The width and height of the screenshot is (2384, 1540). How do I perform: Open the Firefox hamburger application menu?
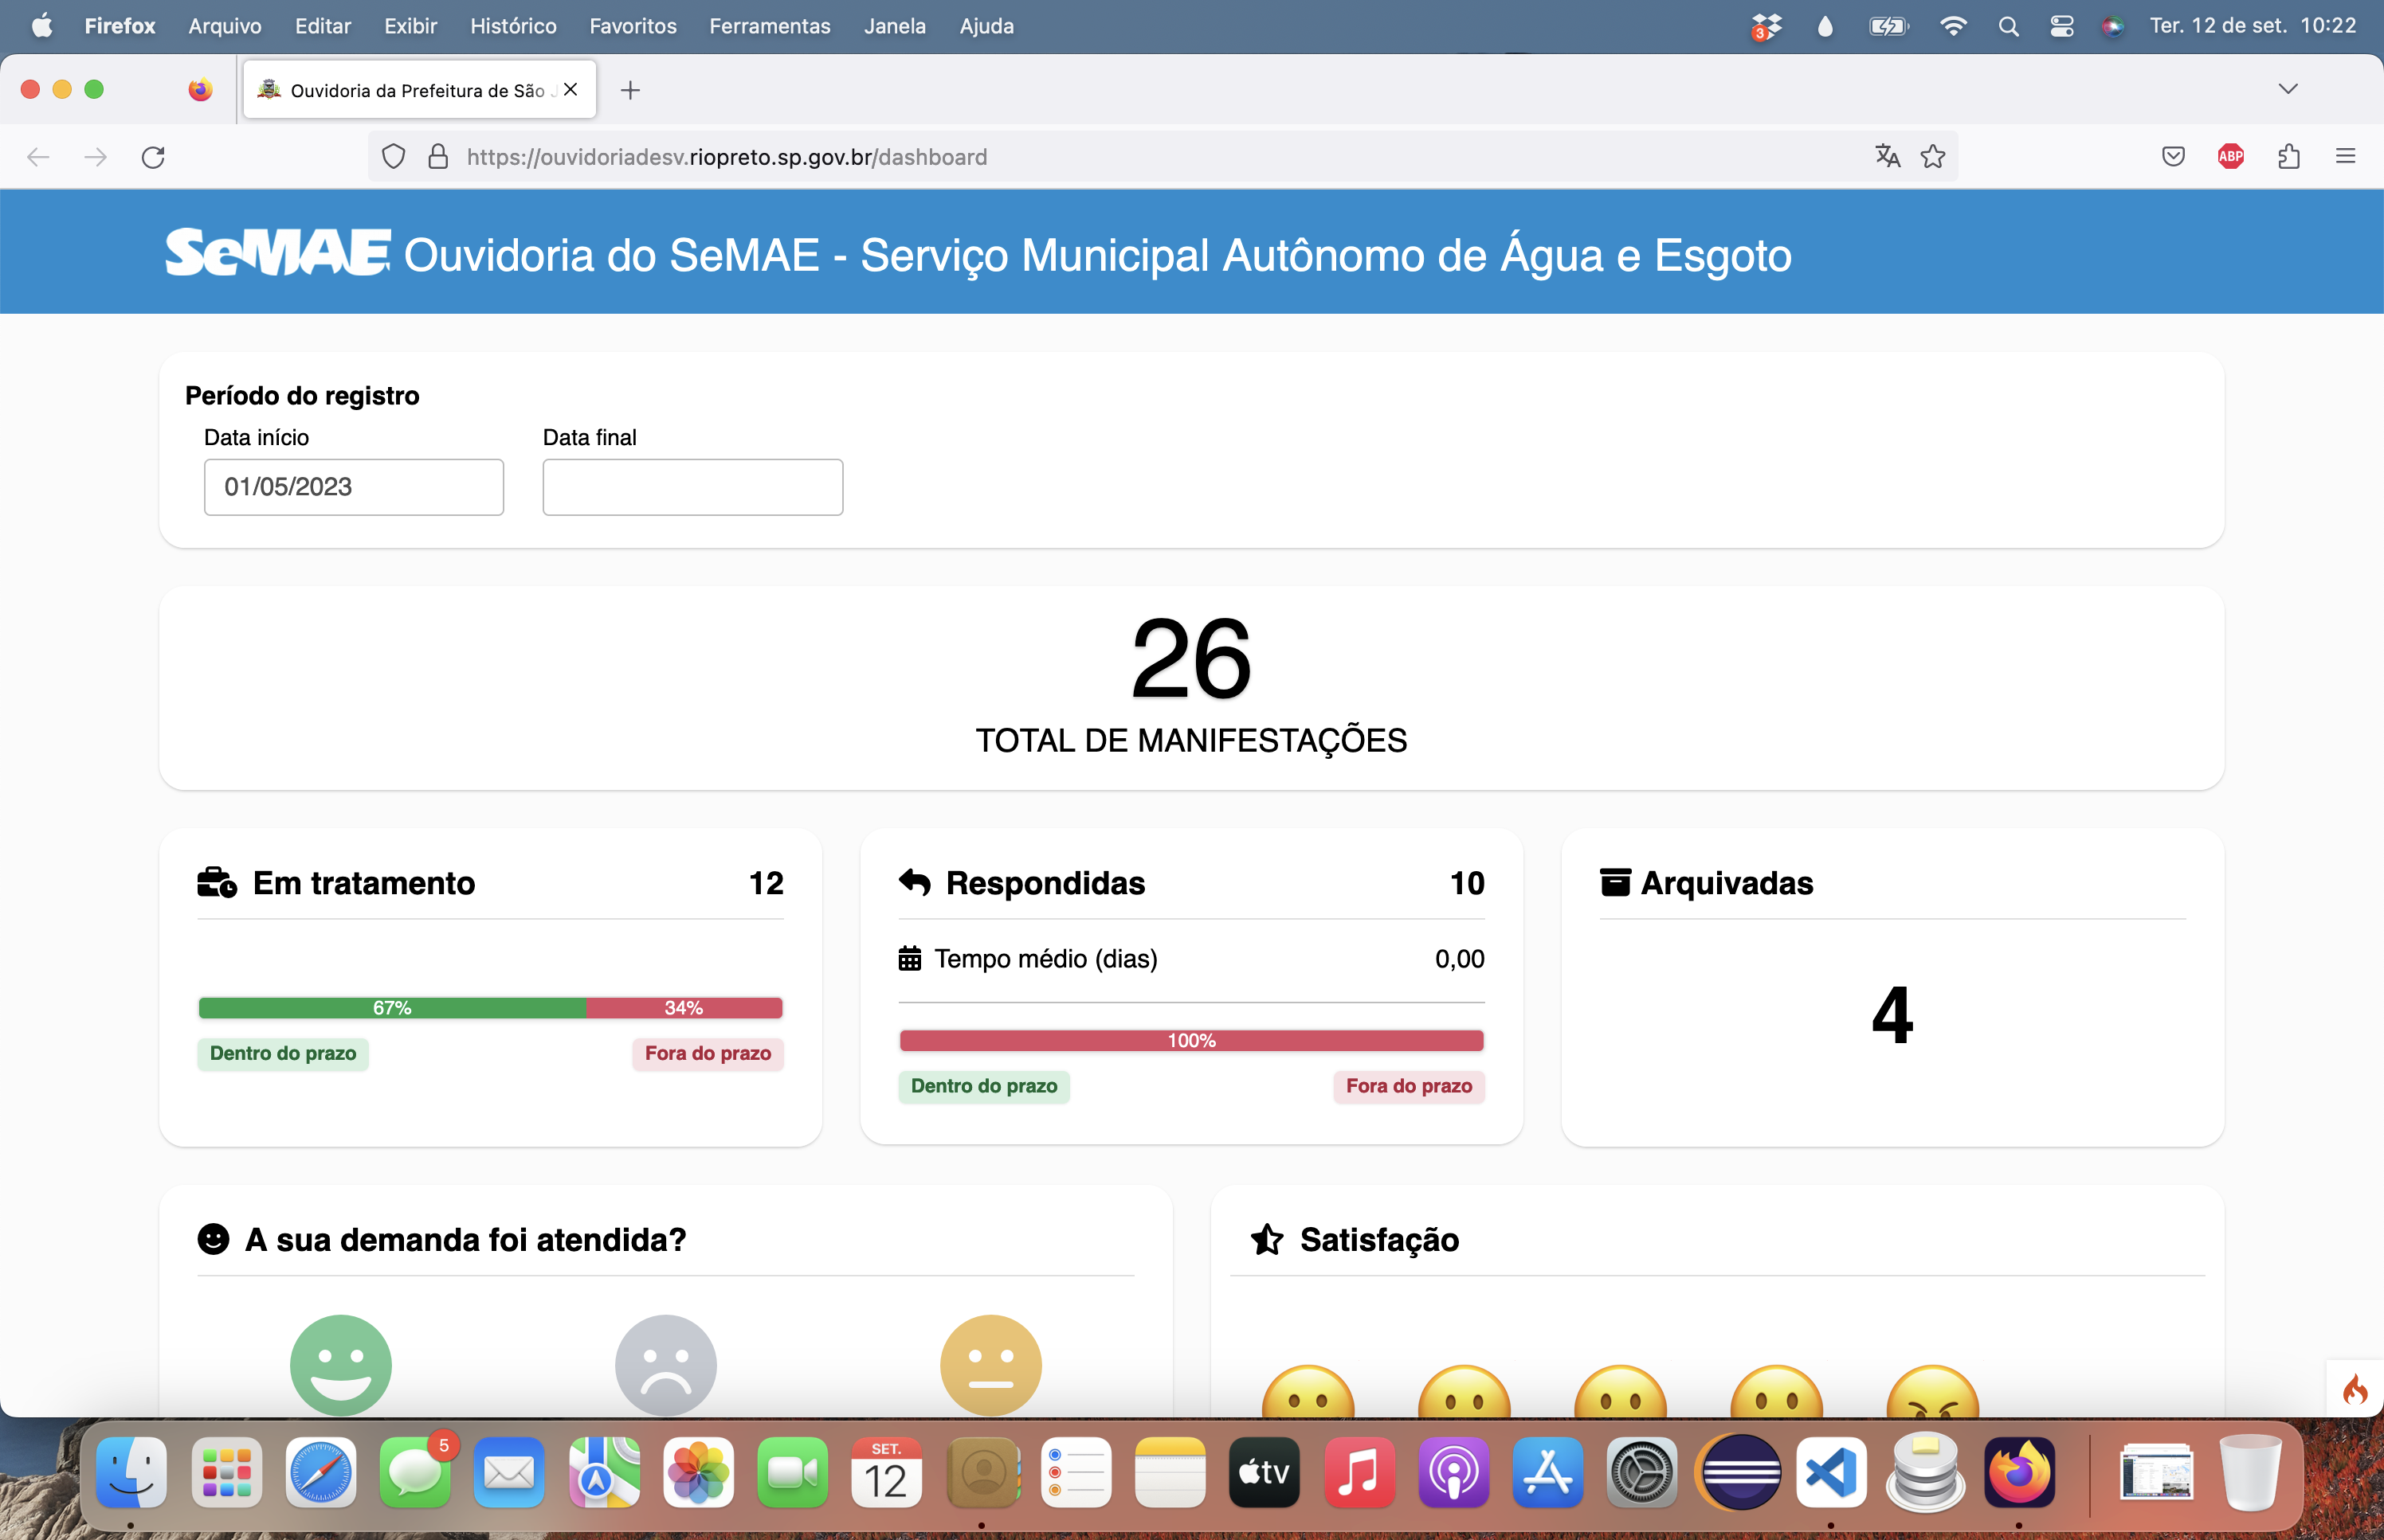pyautogui.click(x=2345, y=156)
